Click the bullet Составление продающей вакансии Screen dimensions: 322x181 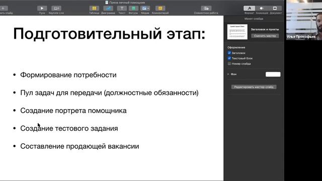click(79, 146)
